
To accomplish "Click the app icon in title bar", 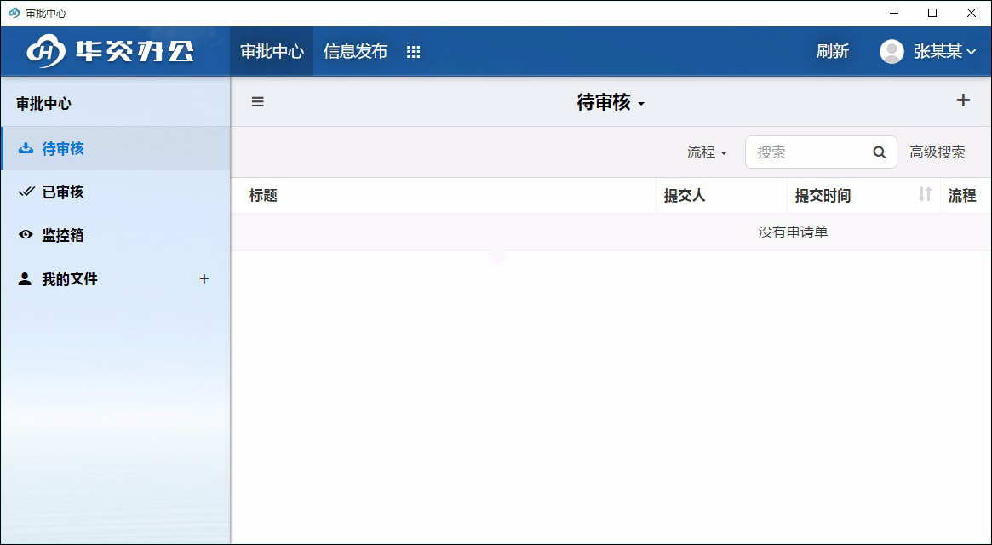I will point(14,13).
